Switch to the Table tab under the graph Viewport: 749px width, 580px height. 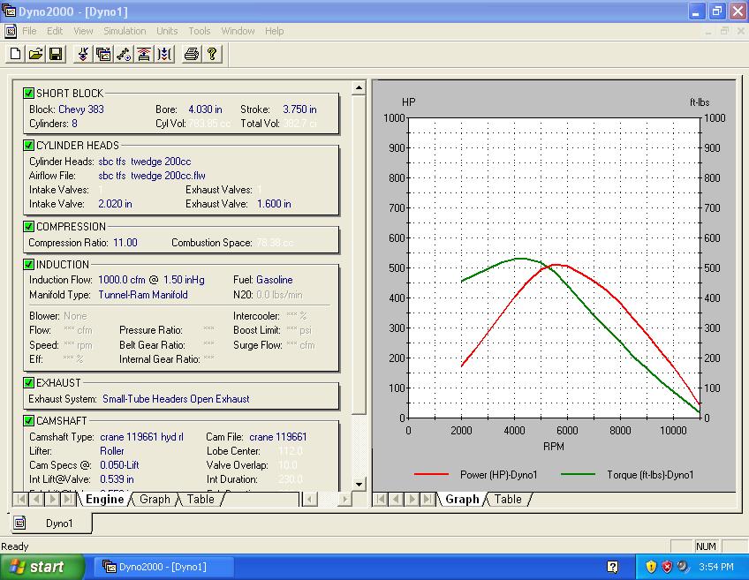coord(507,500)
